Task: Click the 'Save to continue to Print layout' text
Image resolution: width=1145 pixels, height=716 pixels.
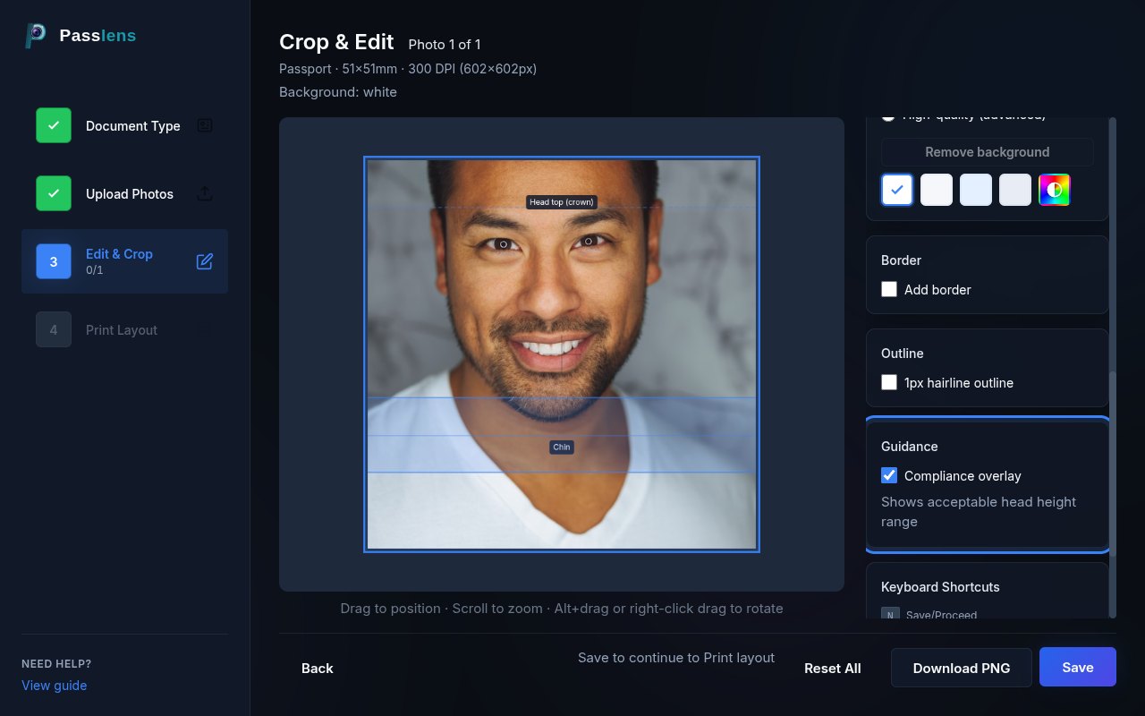Action: click(x=676, y=657)
